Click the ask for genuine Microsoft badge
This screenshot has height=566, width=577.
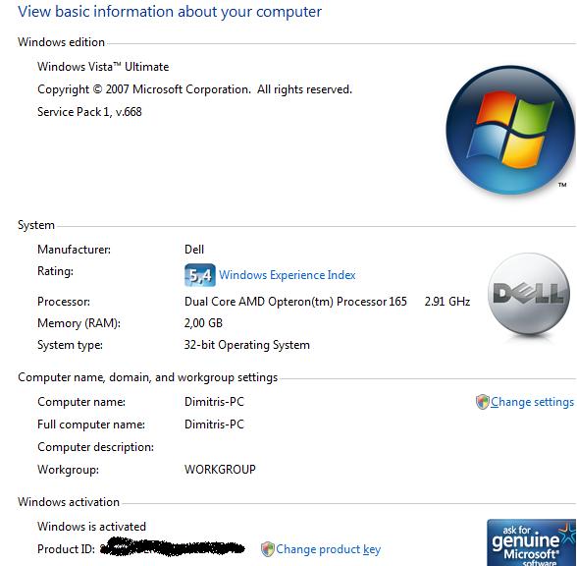[x=531, y=542]
